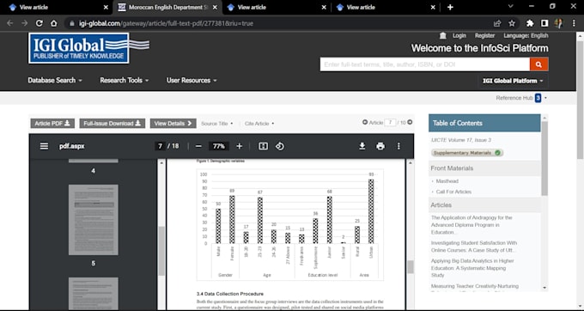Viewport: 584px width, 311px height.
Task: Switch to fourth View article tab
Action: (386, 7)
